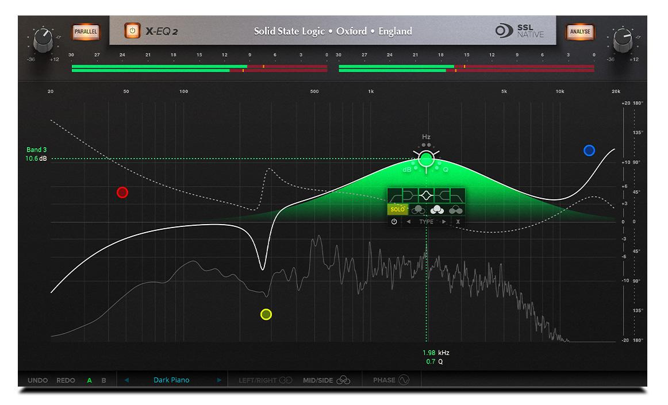Screen dimensions: 668x405
Task: Click the output gain knob beside ANALYSE
Action: (623, 40)
